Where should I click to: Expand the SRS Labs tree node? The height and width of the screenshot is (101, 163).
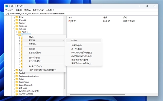tap(14, 88)
